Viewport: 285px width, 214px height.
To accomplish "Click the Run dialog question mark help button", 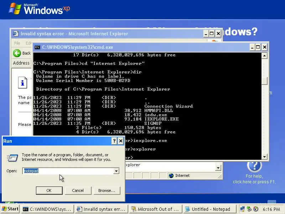I will [x=114, y=141].
